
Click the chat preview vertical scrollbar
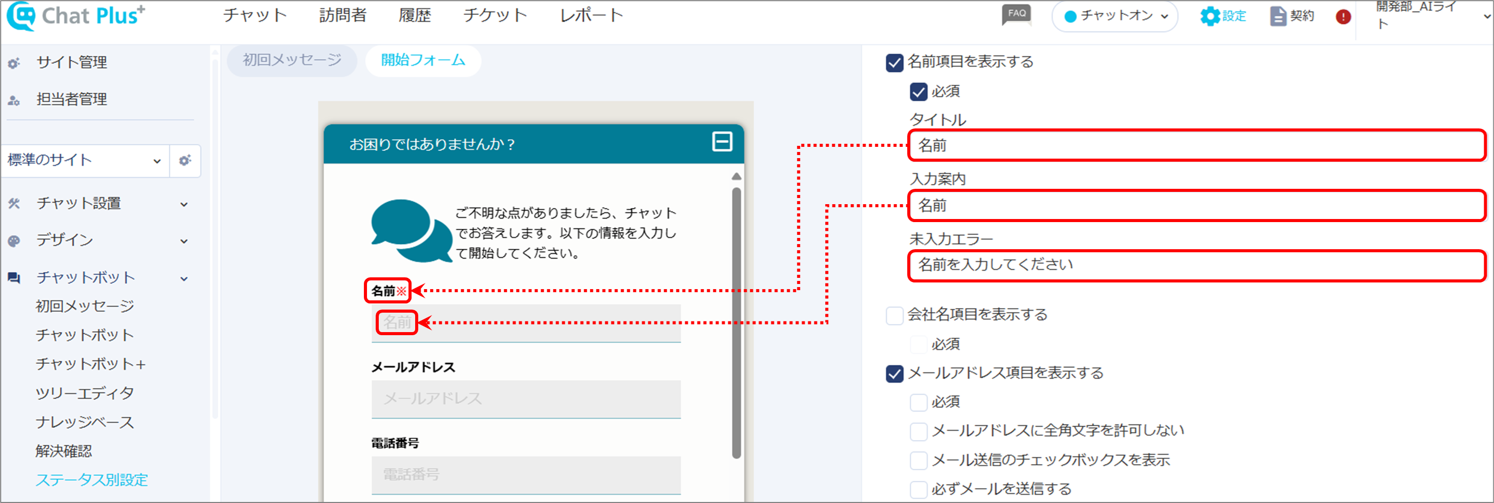(x=736, y=322)
